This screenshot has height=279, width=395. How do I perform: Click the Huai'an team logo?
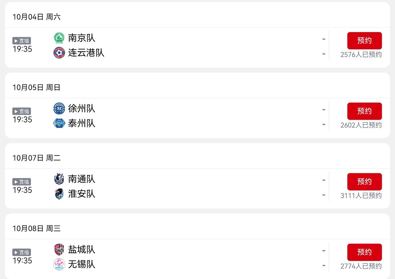click(x=59, y=194)
